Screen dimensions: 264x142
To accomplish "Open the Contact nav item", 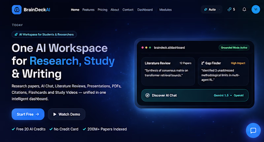I will click(128, 10).
